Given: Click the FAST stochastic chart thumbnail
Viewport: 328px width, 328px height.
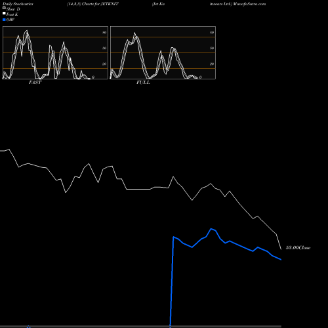Looking at the screenshot, I should point(55,52).
